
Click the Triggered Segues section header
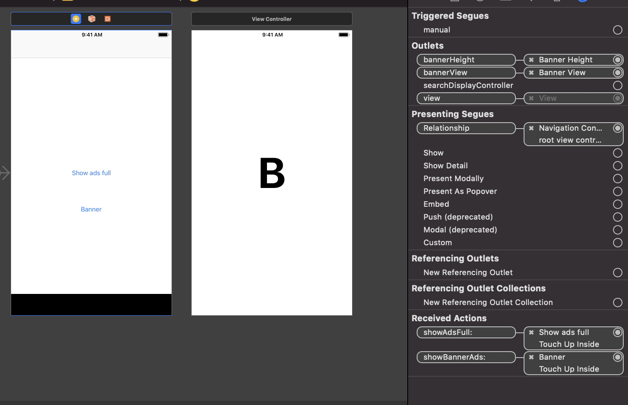450,16
